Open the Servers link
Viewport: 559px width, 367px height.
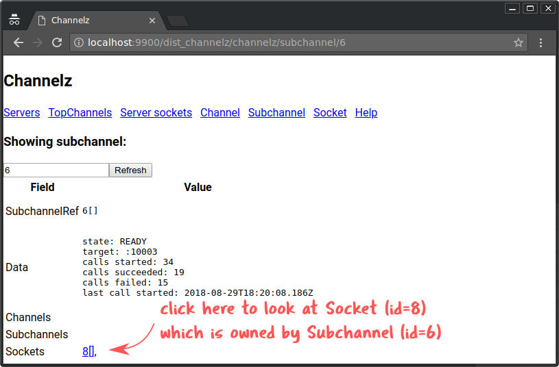coord(21,112)
